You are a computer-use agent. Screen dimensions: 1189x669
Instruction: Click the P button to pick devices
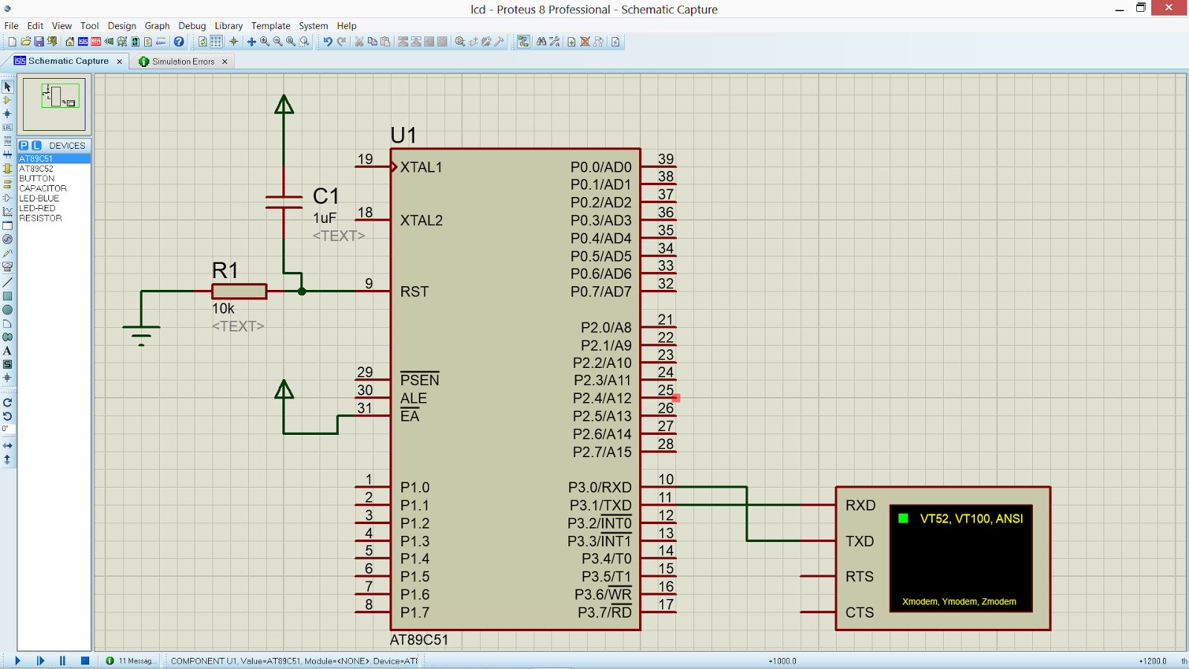point(22,146)
